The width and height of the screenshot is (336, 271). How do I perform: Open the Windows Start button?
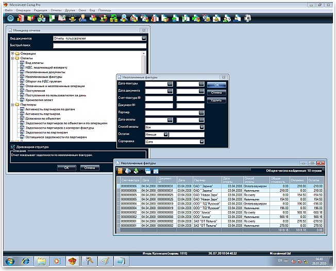click(10, 261)
